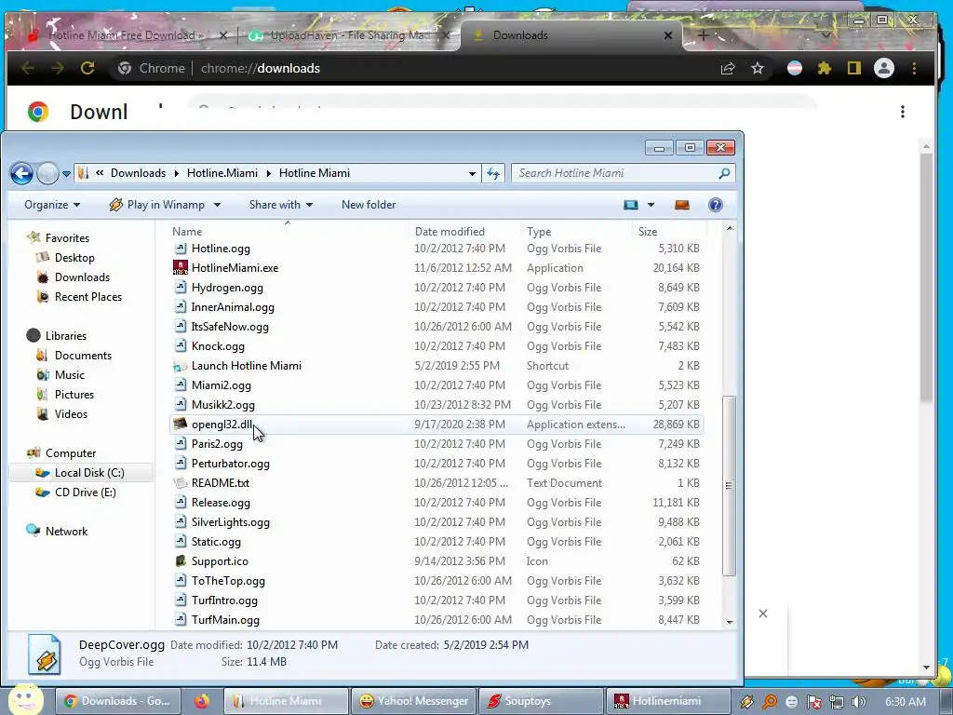Expand the Play in Winamp arrow

click(x=217, y=206)
